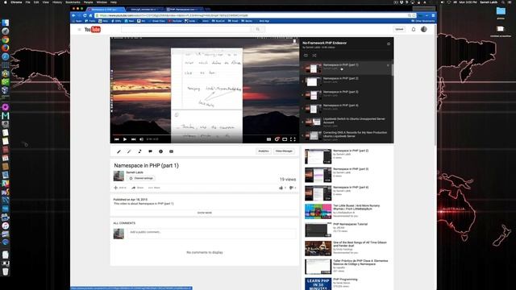Open the Sameh Labib channel link under the title
The width and height of the screenshot is (516, 290).
click(135, 172)
